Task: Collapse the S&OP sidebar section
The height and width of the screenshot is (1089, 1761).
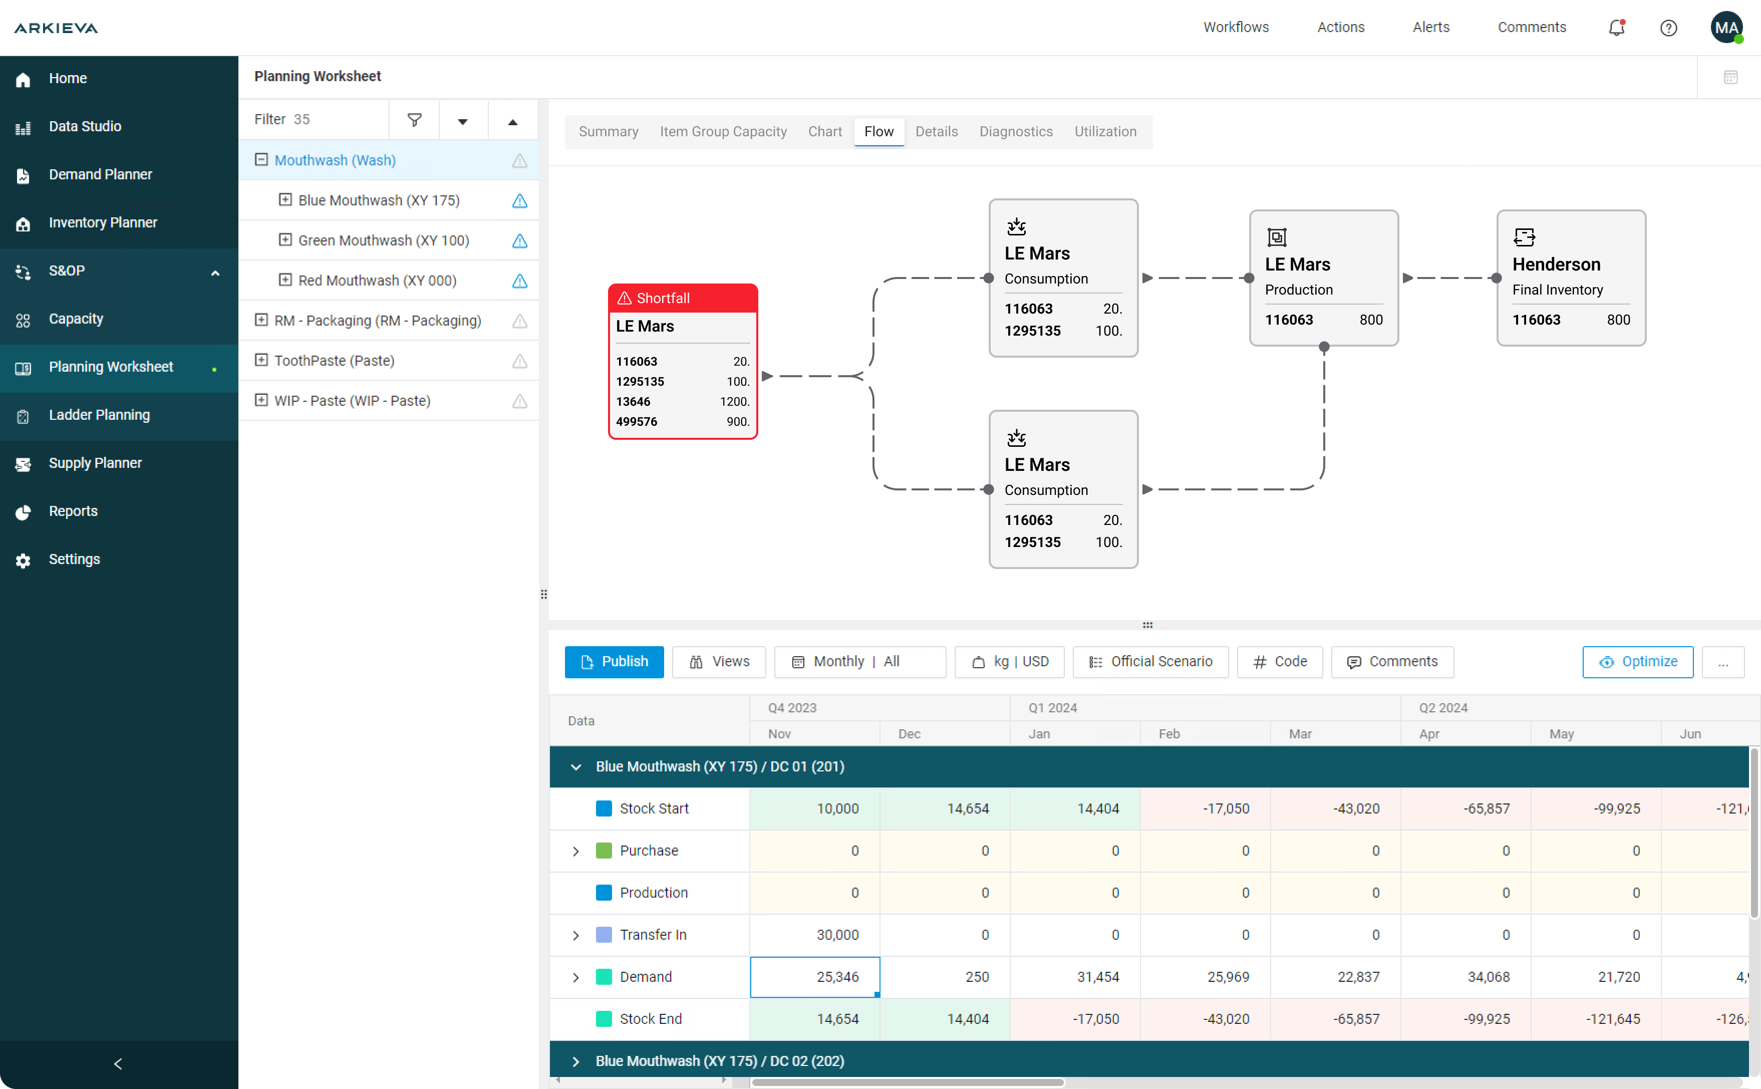Action: (214, 273)
